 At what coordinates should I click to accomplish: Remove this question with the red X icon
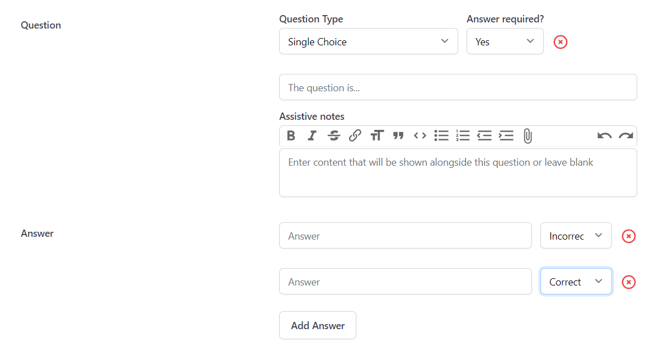560,42
